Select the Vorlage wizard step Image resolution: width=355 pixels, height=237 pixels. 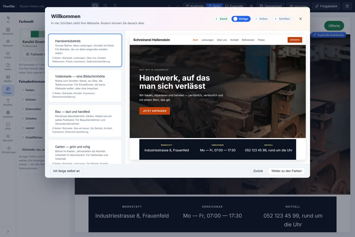tap(241, 19)
